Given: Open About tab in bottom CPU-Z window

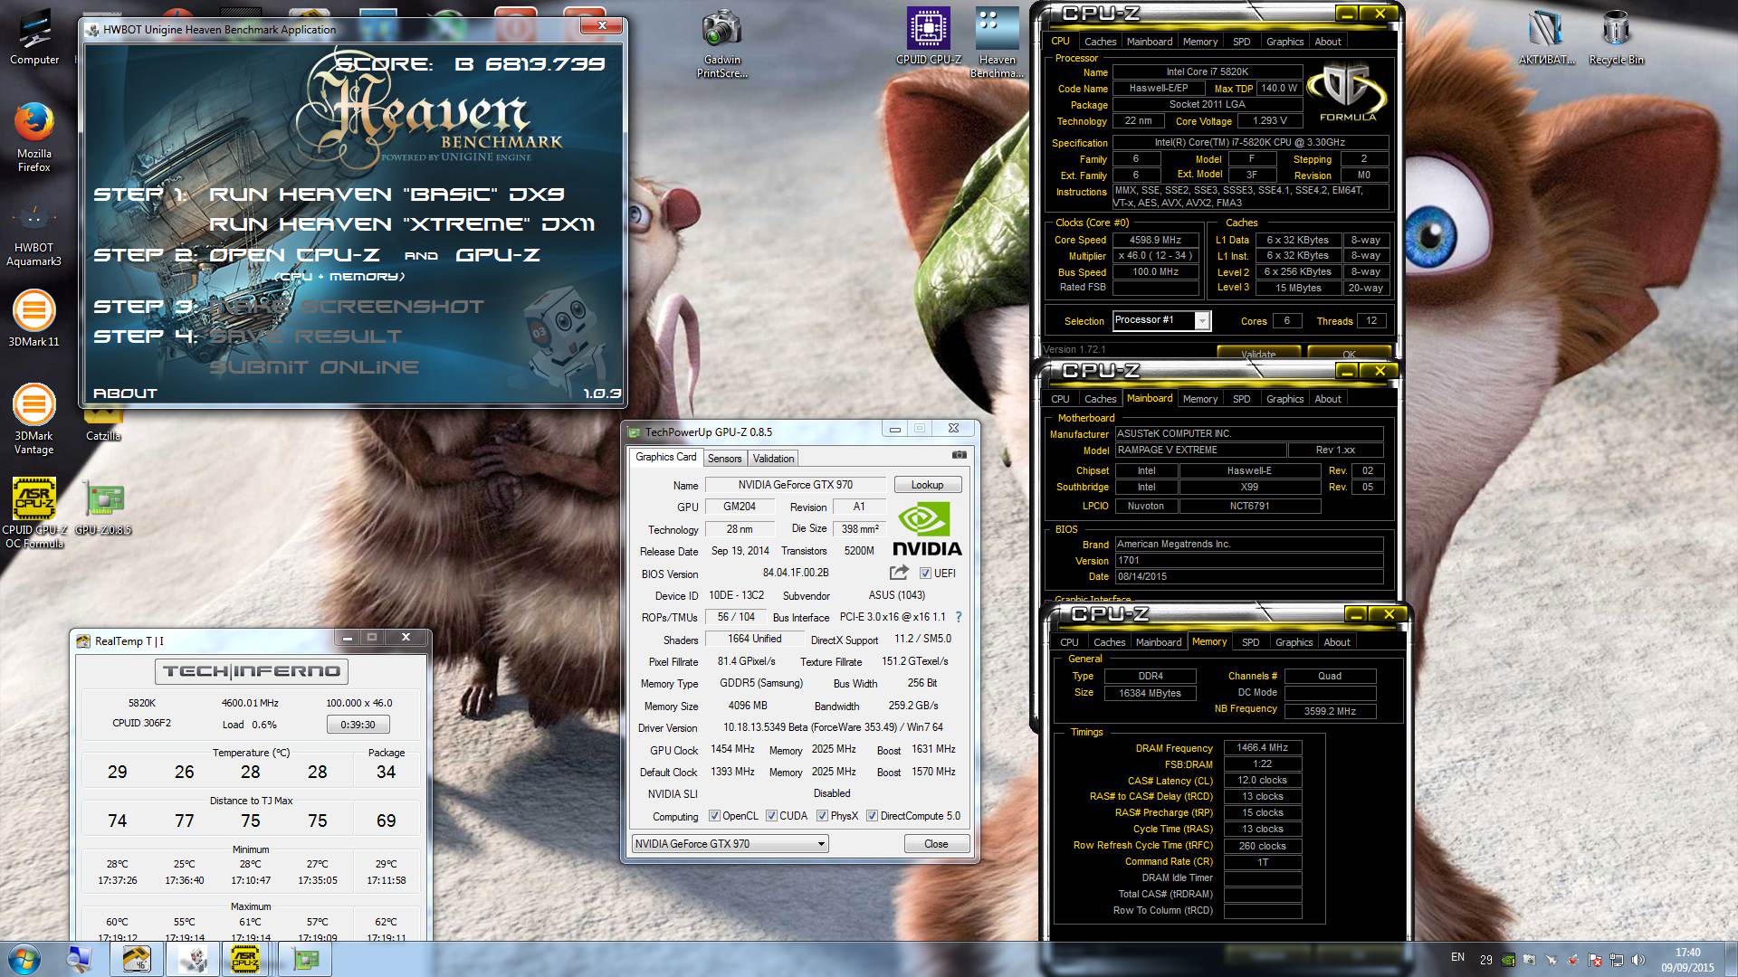Looking at the screenshot, I should point(1336,642).
